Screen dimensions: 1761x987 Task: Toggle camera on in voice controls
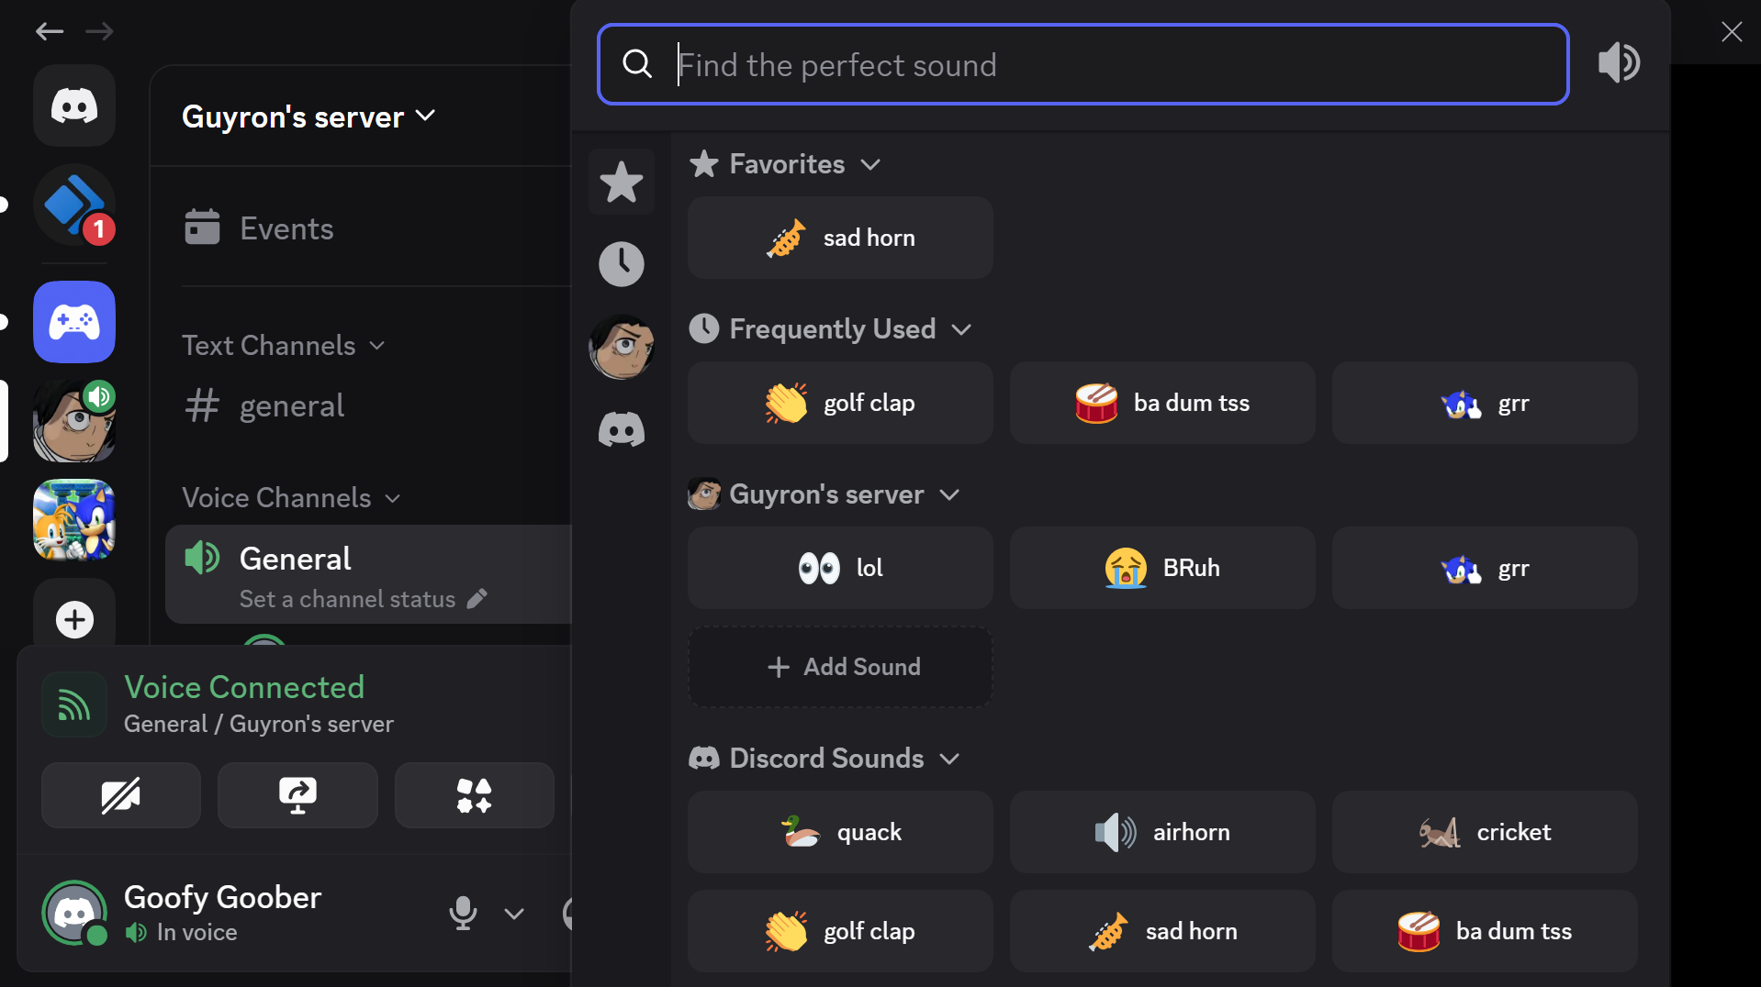[x=121, y=795]
